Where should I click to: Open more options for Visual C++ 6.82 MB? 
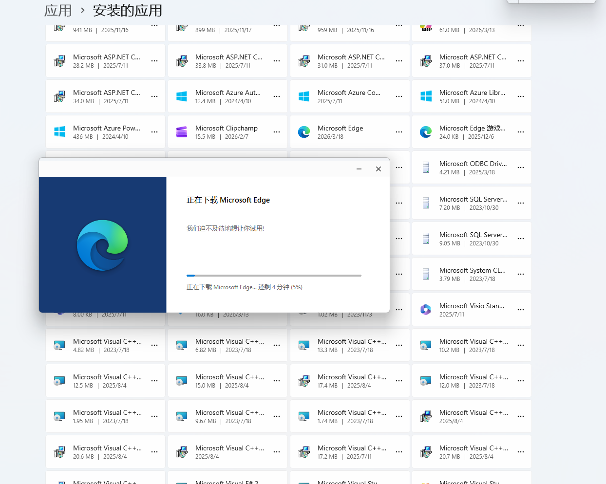[x=277, y=345]
